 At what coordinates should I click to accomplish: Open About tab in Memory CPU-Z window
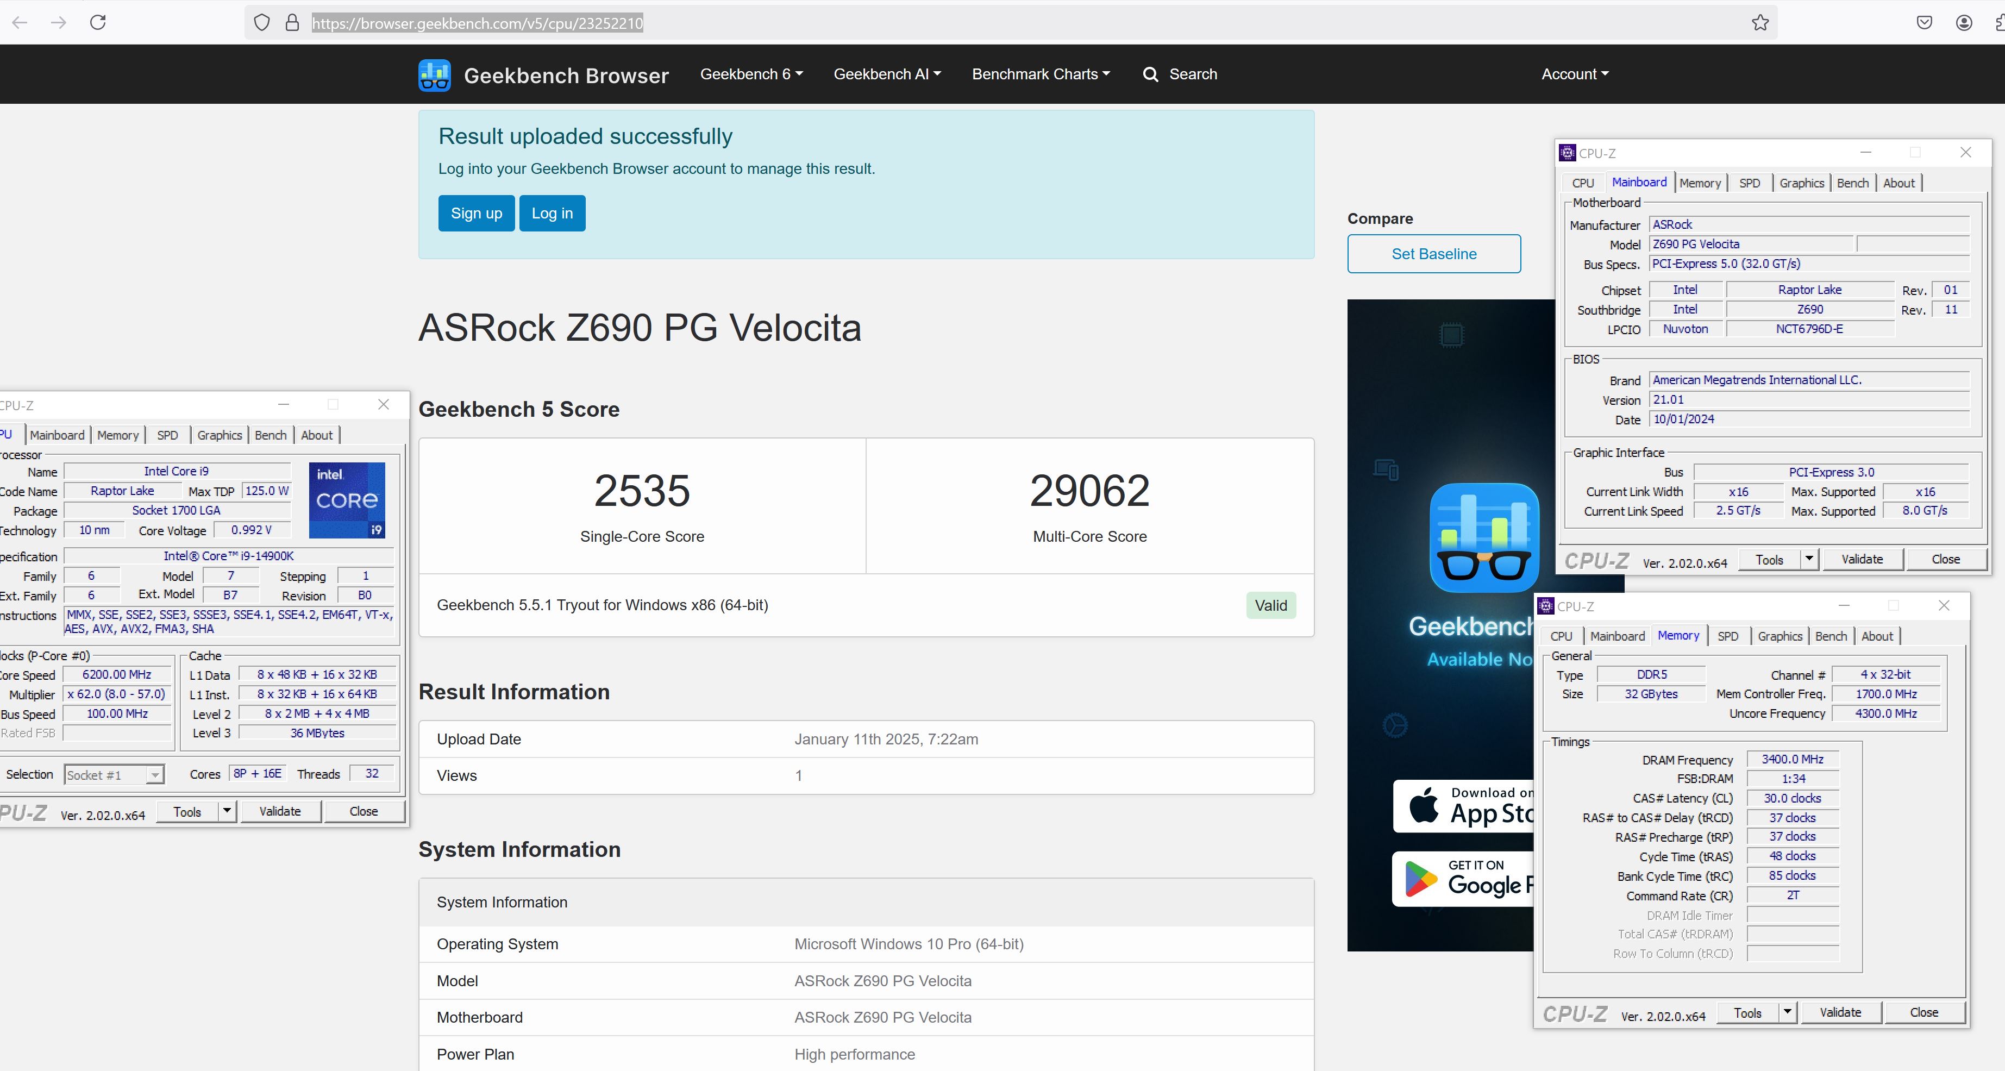(1877, 636)
